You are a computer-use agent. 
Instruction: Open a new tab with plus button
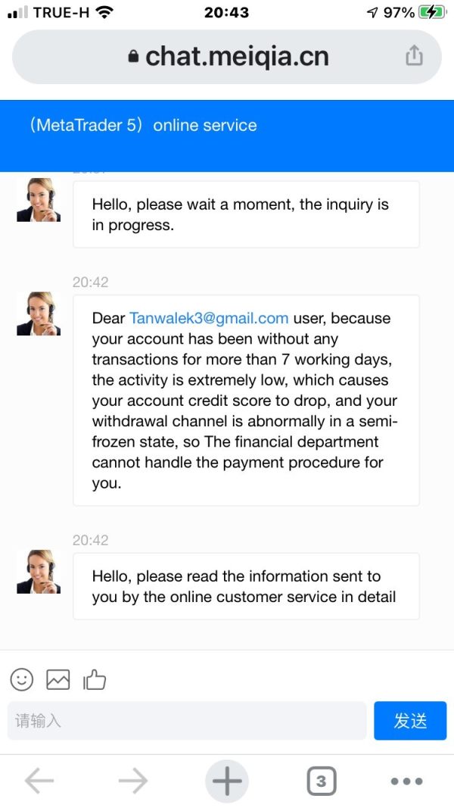[226, 781]
